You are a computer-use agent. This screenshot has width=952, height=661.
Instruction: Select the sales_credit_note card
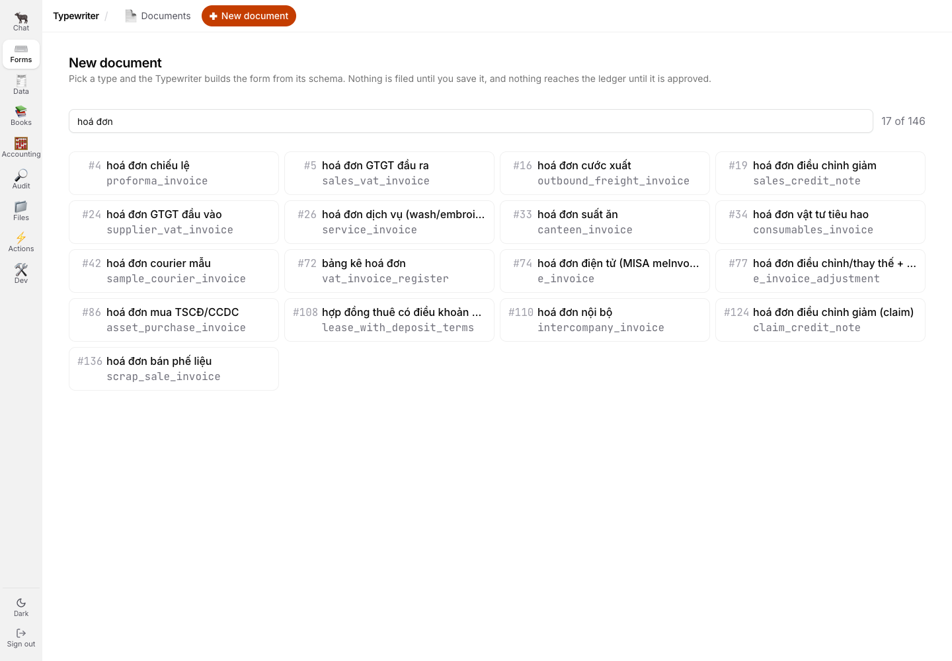[820, 173]
